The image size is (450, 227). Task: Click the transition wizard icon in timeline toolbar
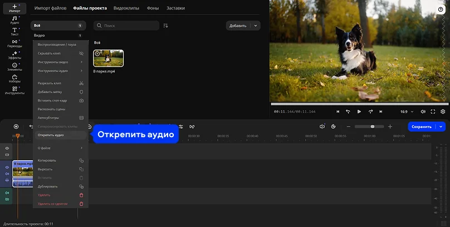192,127
